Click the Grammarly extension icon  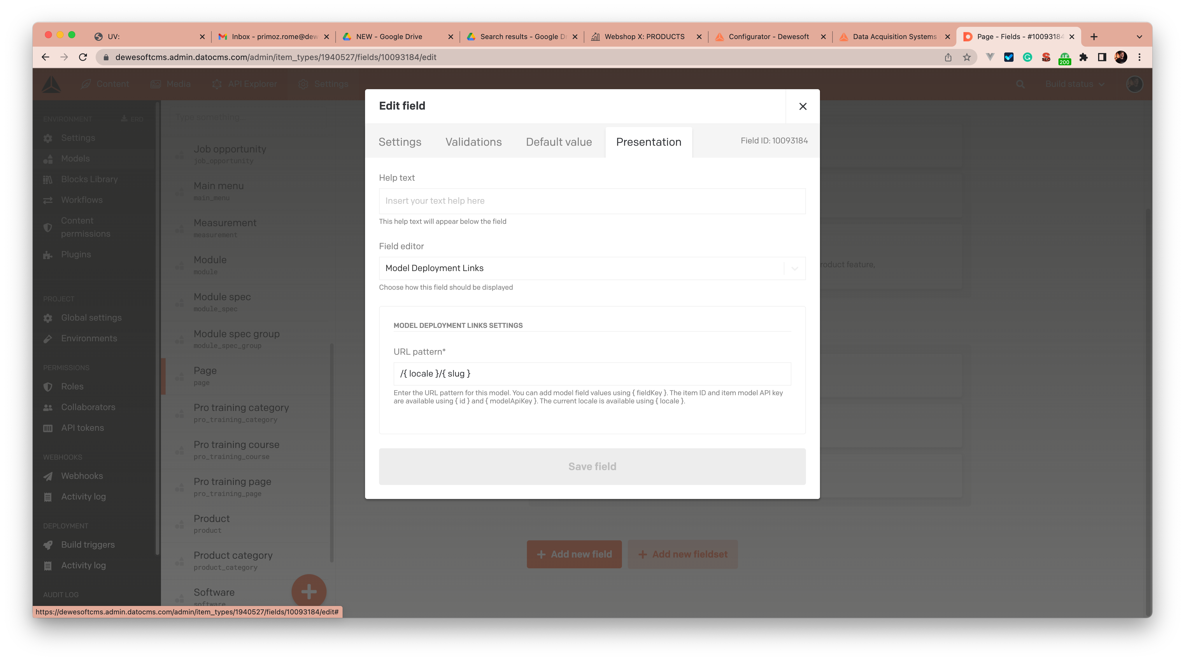point(1027,57)
